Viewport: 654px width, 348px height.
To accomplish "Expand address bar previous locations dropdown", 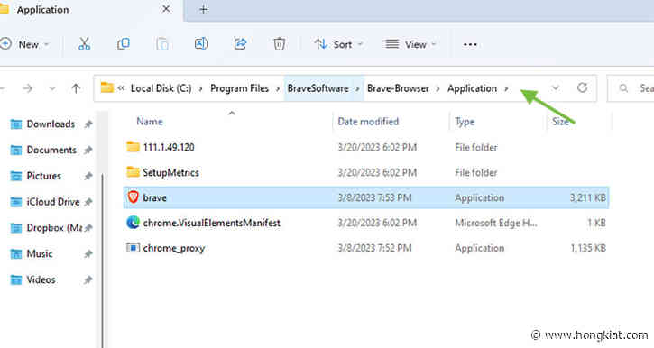I will pyautogui.click(x=556, y=88).
